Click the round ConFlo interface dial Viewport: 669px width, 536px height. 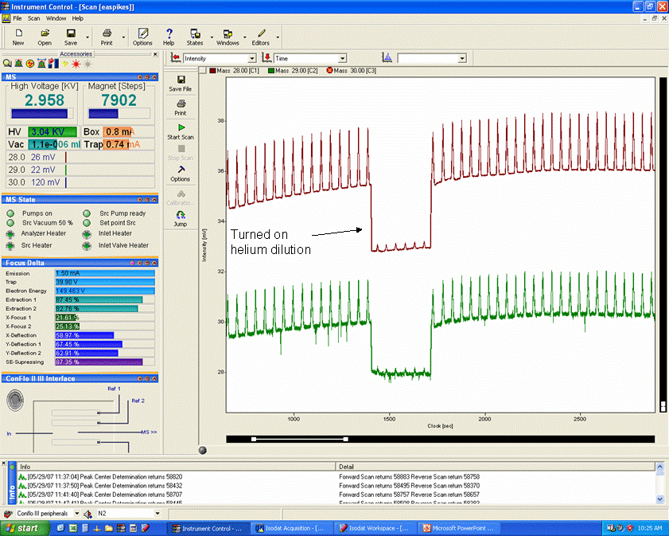click(x=15, y=400)
